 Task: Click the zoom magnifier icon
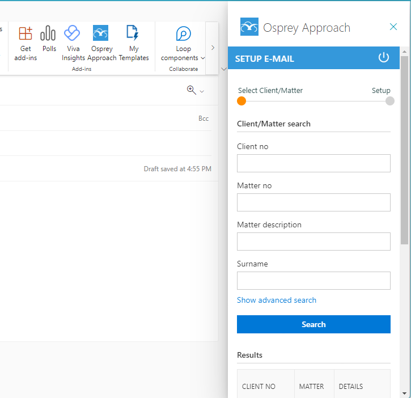192,90
